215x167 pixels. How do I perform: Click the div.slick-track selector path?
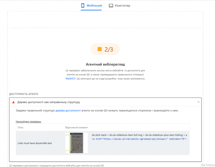(139, 135)
